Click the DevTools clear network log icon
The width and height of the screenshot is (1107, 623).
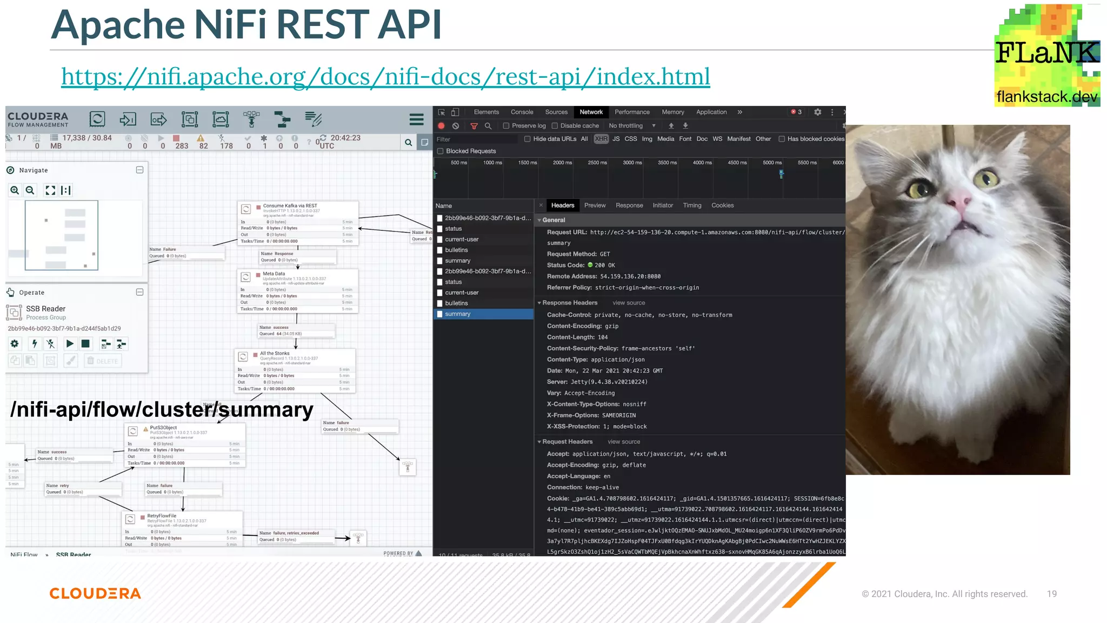pyautogui.click(x=456, y=126)
